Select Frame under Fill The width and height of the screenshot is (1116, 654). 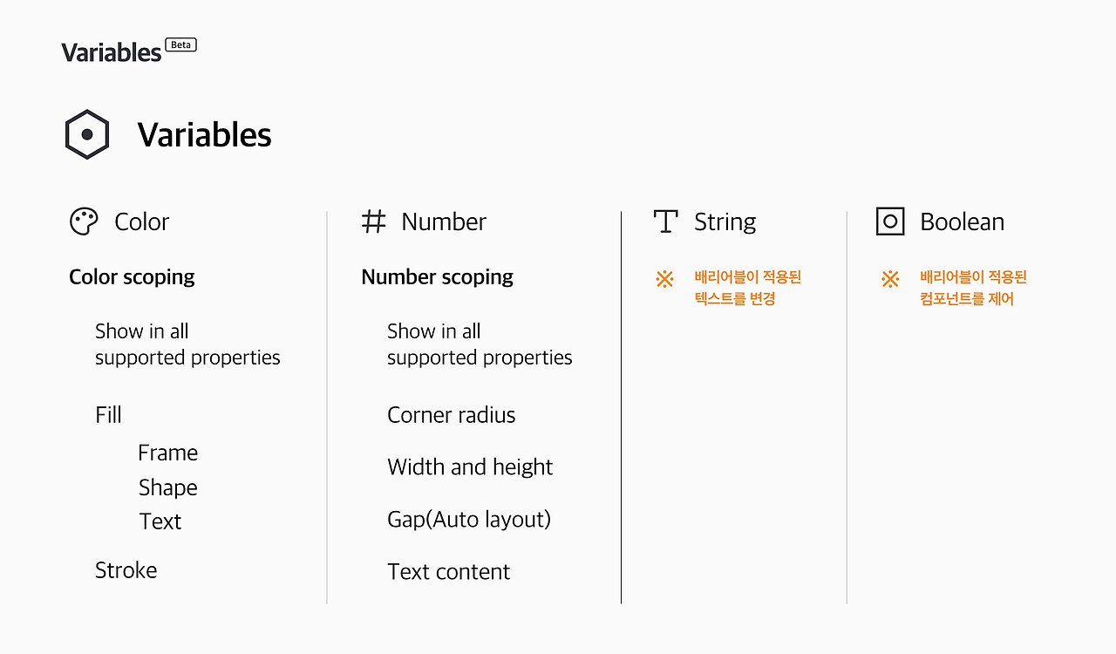(x=167, y=453)
